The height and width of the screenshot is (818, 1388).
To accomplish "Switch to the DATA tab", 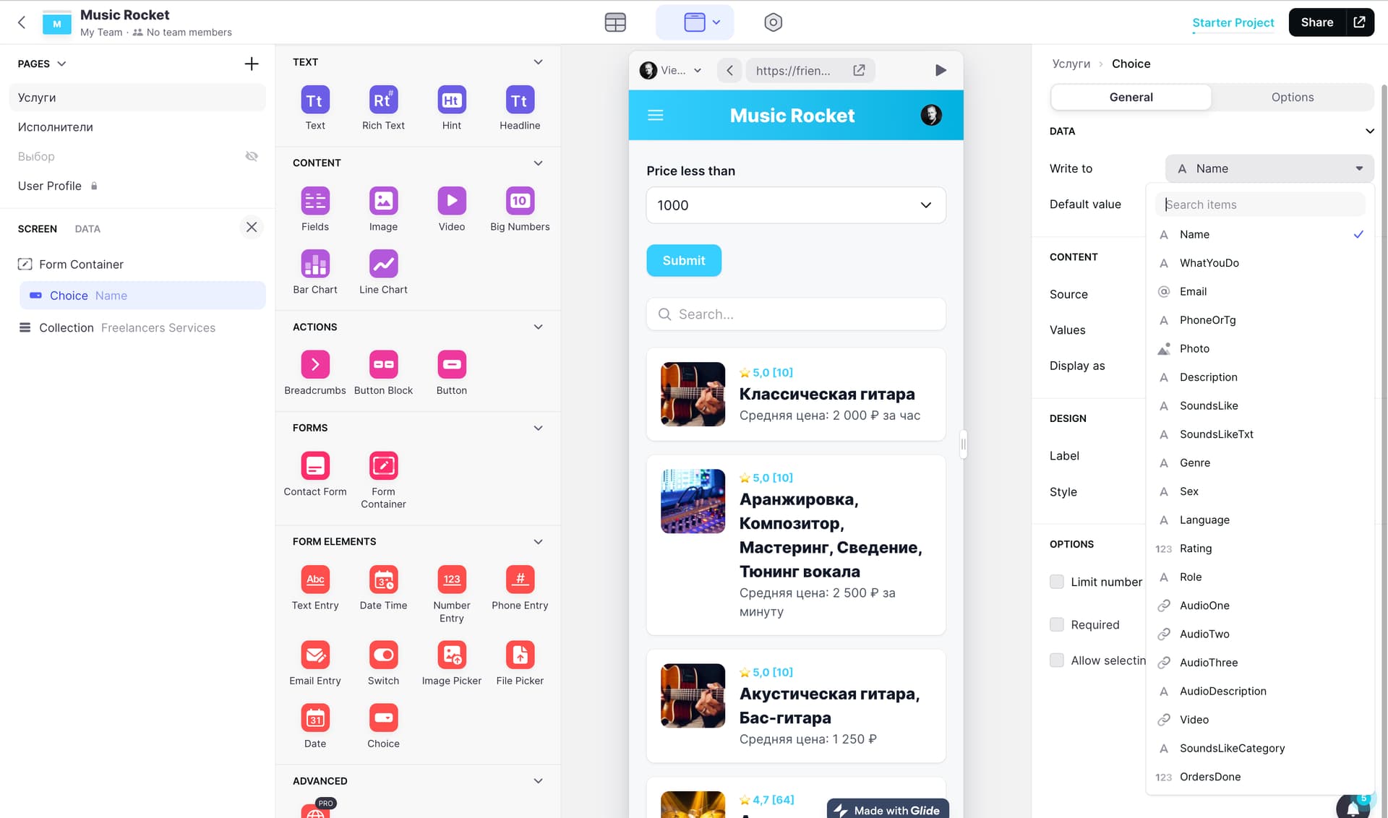I will pyautogui.click(x=87, y=228).
